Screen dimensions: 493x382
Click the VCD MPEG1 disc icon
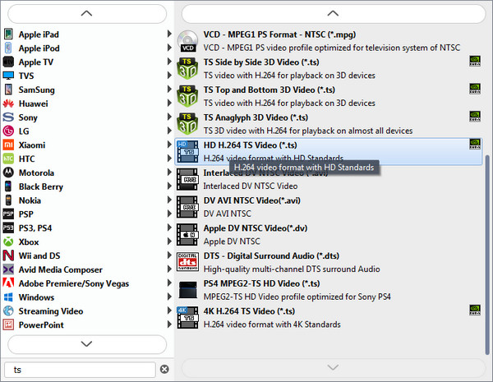(x=188, y=42)
